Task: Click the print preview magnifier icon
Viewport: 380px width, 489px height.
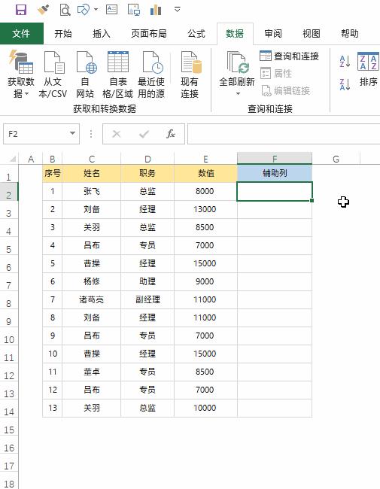Action: click(x=65, y=10)
